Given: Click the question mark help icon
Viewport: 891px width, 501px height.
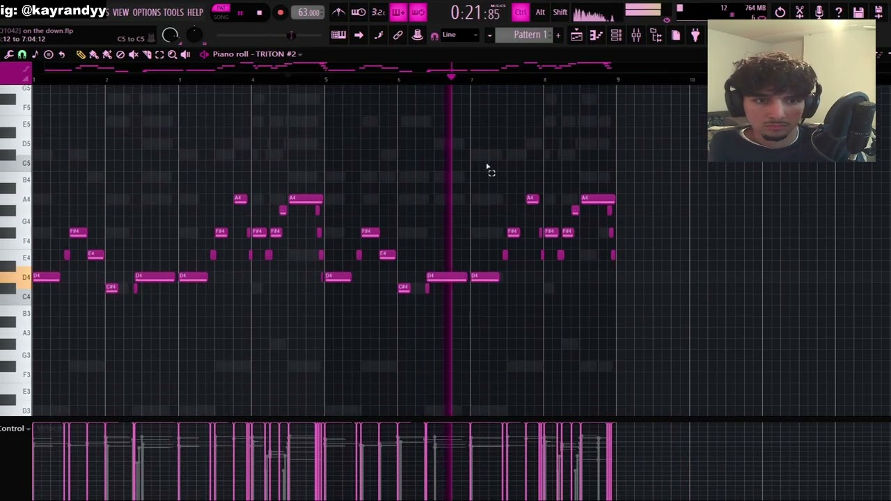Looking at the screenshot, I should coord(839,13).
